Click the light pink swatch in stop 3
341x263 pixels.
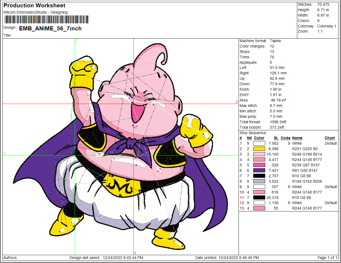click(259, 154)
